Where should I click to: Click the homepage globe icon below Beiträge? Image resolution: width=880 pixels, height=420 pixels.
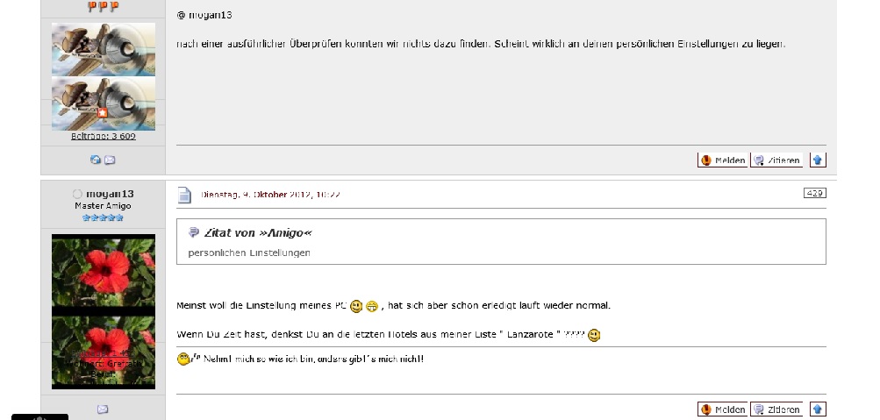[x=96, y=160]
